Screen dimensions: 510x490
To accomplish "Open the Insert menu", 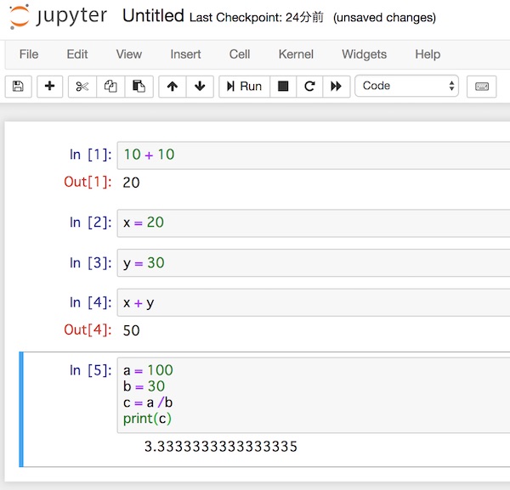I will point(185,54).
